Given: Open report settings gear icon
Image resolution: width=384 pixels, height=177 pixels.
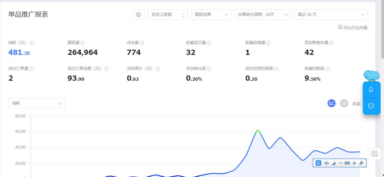Looking at the screenshot, I should pos(139,15).
